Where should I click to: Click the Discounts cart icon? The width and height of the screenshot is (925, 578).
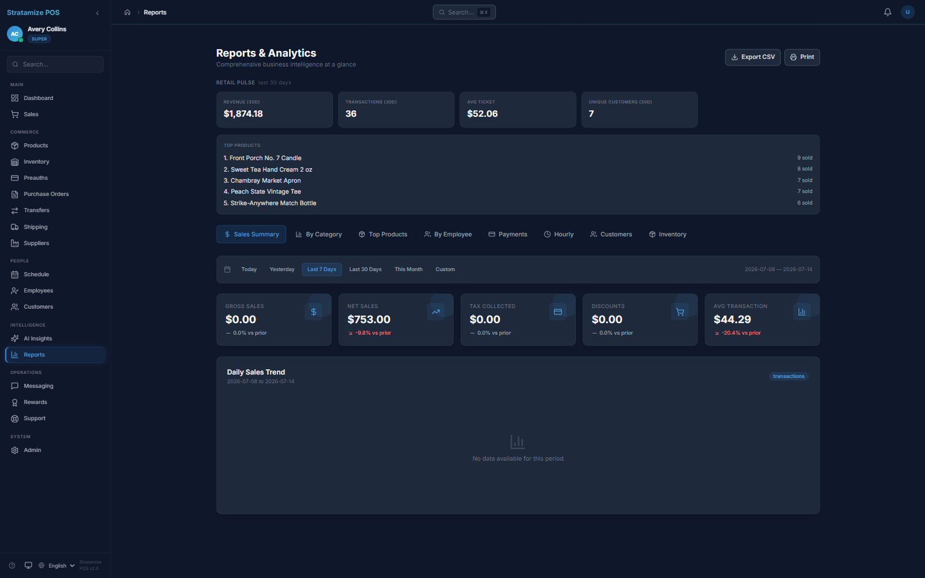click(680, 312)
